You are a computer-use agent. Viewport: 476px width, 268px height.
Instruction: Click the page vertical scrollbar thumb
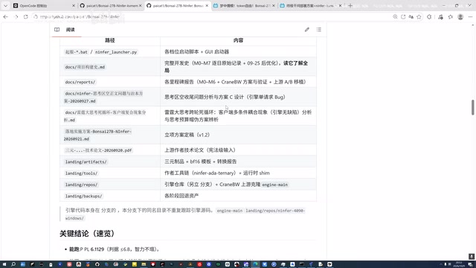473,107
